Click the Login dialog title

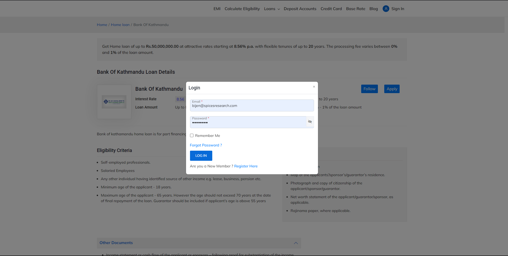[x=194, y=88]
